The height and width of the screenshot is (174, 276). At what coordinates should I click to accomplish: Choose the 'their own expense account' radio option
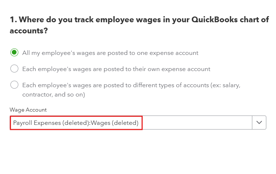pyautogui.click(x=14, y=69)
